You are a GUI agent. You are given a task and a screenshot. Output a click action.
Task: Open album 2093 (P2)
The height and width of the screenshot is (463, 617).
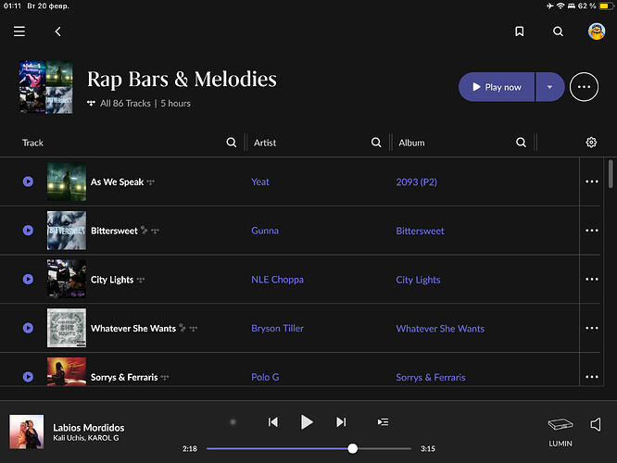(x=416, y=181)
